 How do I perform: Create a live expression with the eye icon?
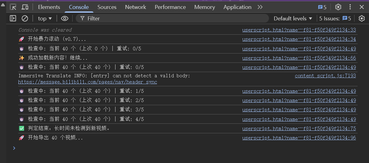[x=65, y=19]
